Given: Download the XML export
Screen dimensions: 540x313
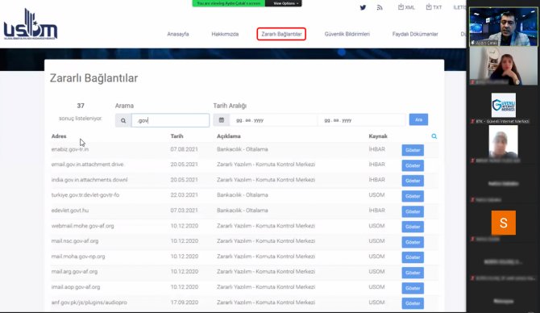Looking at the screenshot, I should (406, 7).
